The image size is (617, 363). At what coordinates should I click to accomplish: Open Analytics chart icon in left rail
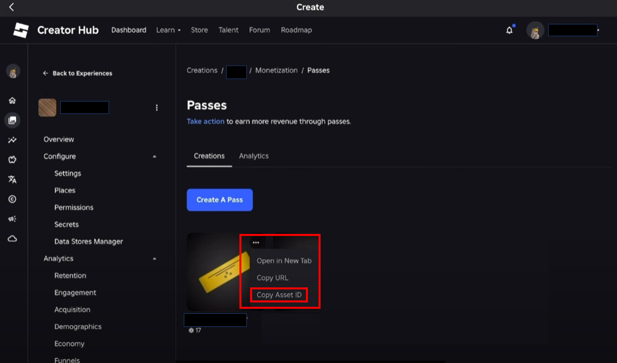click(12, 140)
